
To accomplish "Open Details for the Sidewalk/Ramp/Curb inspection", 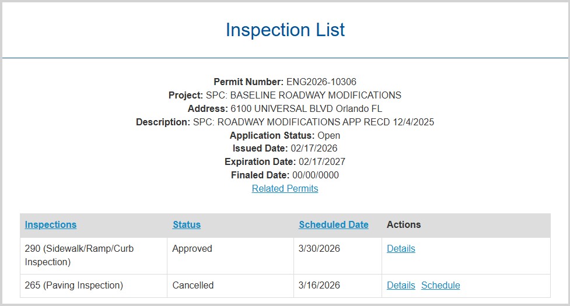I will [401, 248].
